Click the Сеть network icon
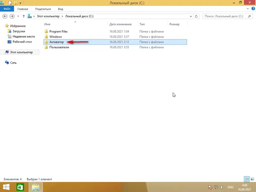 pos(7,62)
